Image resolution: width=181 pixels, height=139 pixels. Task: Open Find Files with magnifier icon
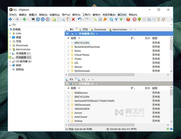[x=111, y=19]
